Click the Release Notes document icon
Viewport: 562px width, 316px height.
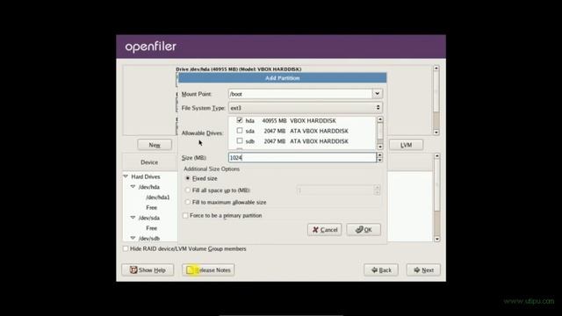(191, 269)
